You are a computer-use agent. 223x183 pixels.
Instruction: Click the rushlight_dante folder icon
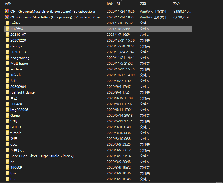click(7, 92)
